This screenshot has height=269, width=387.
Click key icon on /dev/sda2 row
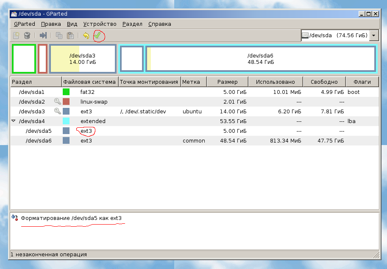click(58, 102)
